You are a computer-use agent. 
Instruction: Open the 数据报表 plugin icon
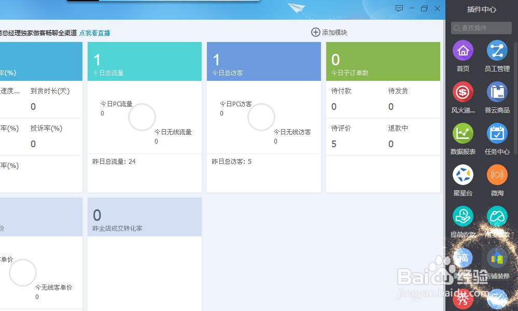click(463, 133)
